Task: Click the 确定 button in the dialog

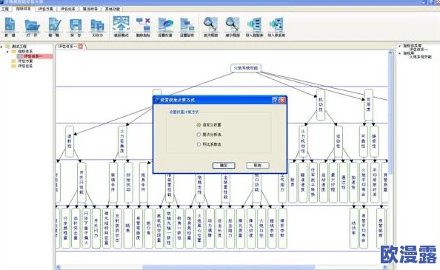Action: 224,166
